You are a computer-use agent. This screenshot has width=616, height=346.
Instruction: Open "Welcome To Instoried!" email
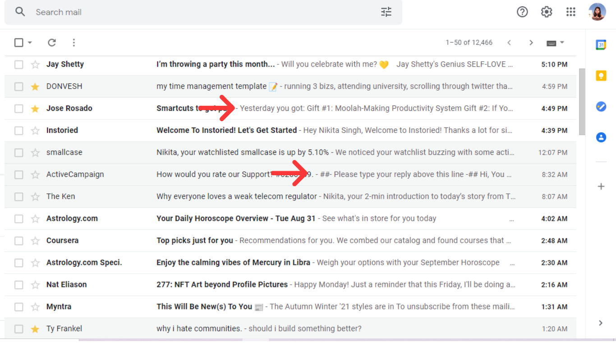tap(290, 131)
